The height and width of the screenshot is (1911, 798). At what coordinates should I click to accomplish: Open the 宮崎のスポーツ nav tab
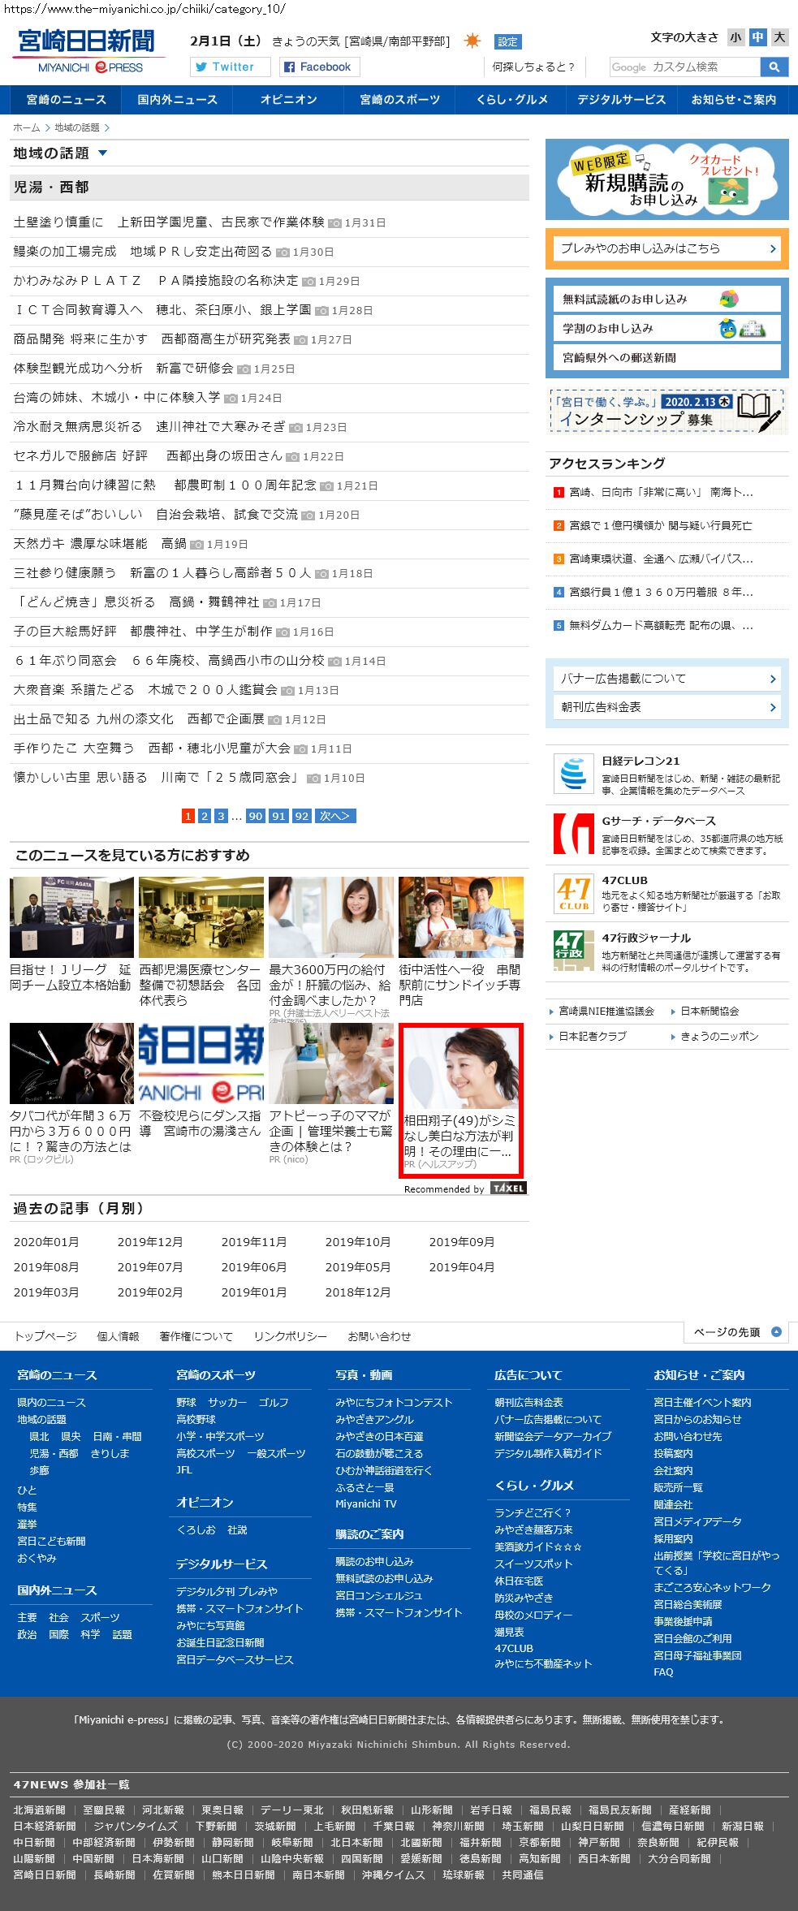399,100
